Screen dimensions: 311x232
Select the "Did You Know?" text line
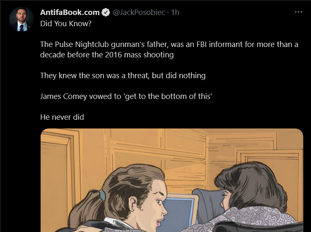(x=66, y=24)
